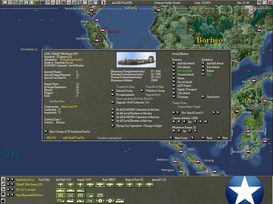Decrease Nav Search Level by one step
Screen dimensions: 273x204
(178, 113)
